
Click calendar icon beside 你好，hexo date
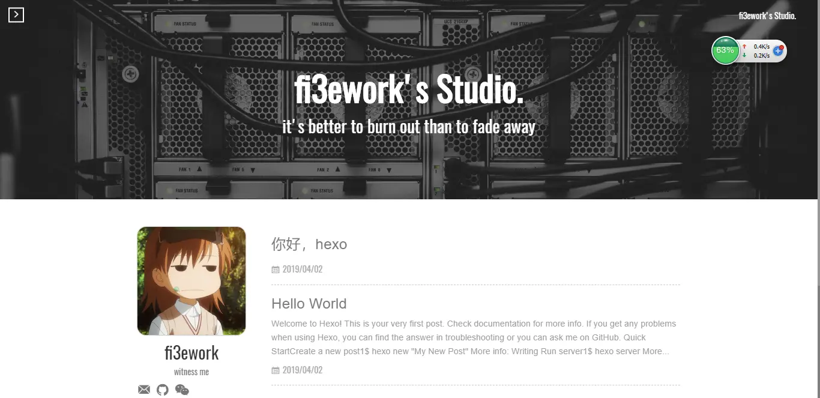pos(276,270)
